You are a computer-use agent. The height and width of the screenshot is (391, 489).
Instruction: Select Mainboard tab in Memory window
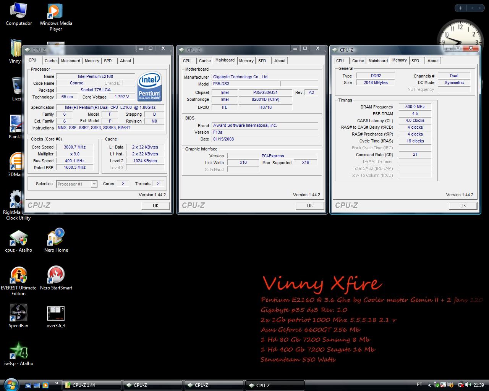pos(378,61)
